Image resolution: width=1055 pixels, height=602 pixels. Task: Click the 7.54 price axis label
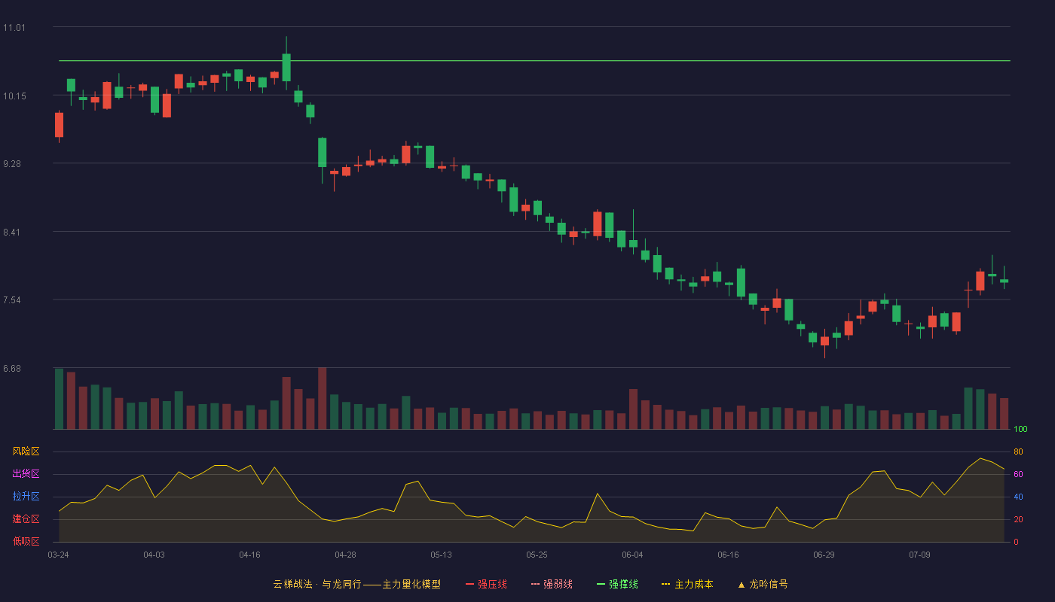pos(11,300)
